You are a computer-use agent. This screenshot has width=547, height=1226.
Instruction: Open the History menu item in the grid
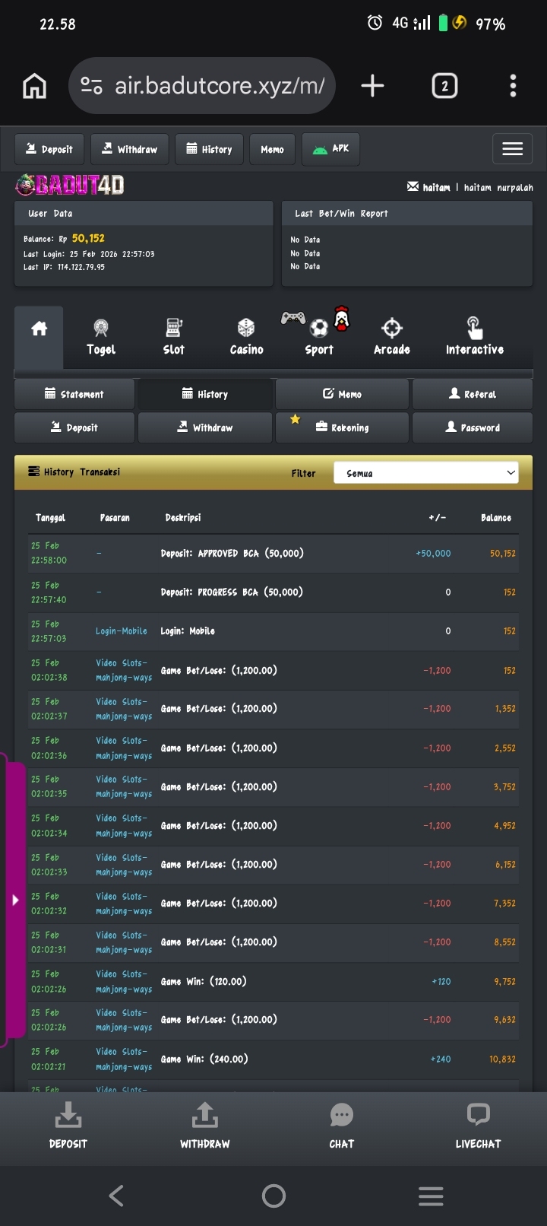pyautogui.click(x=205, y=394)
